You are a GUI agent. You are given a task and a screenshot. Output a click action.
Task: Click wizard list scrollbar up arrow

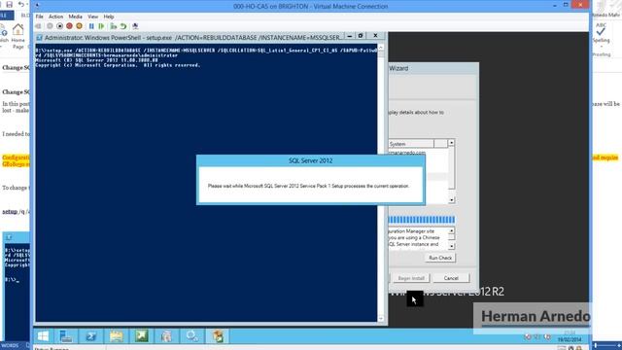[x=451, y=143]
